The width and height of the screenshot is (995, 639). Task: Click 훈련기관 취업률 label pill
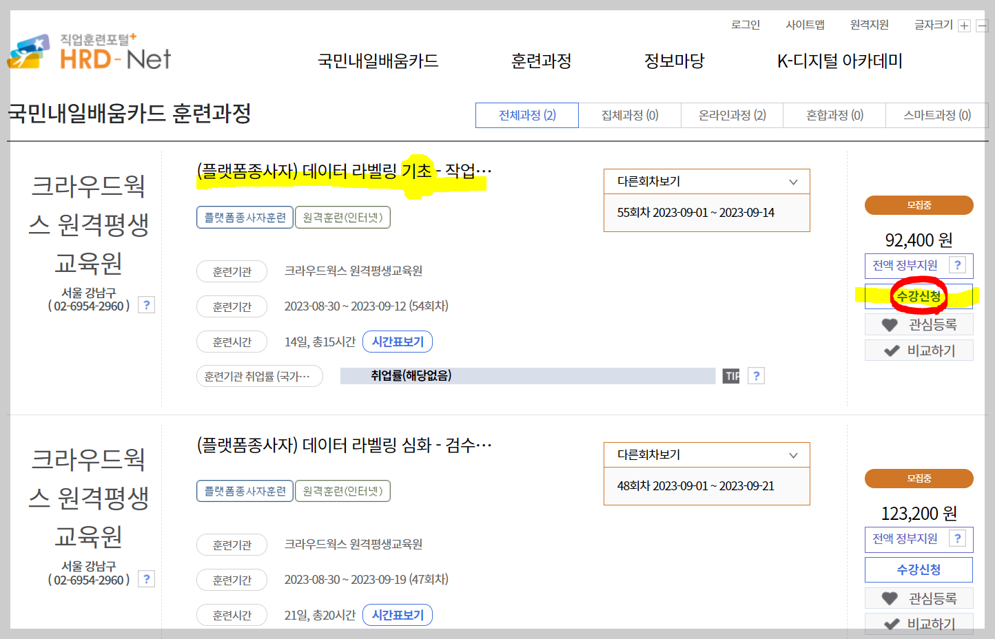(x=260, y=376)
